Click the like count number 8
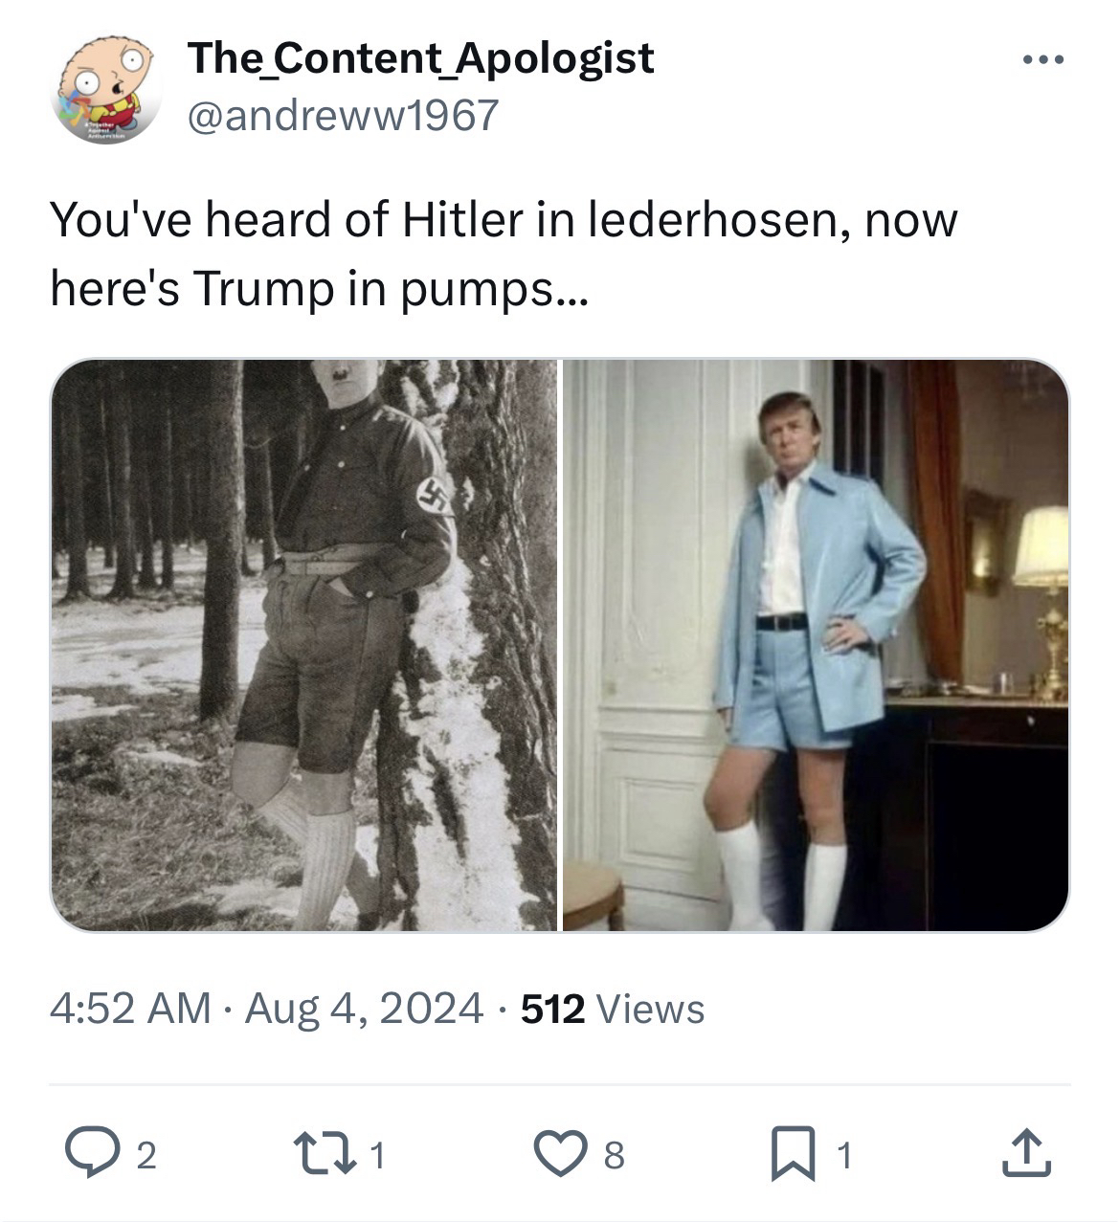This screenshot has width=1120, height=1222. coord(614,1156)
